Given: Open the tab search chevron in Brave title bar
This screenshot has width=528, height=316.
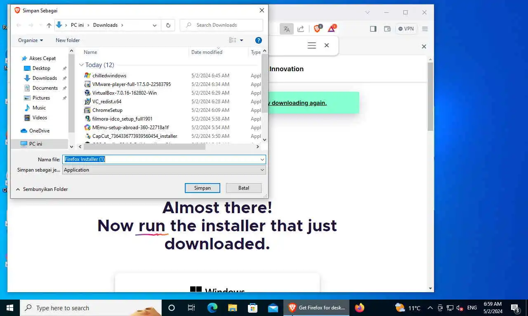Looking at the screenshot, I should pyautogui.click(x=368, y=12).
